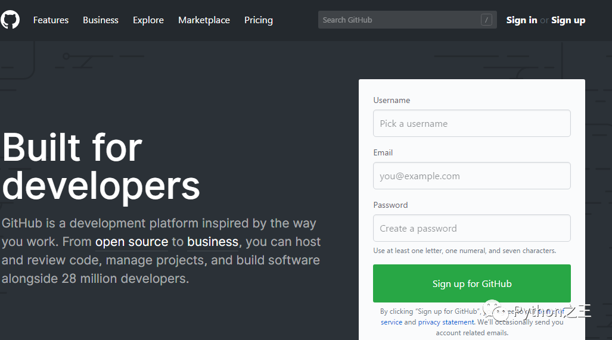The width and height of the screenshot is (612, 340).
Task: Click the Username label
Action: 392,100
